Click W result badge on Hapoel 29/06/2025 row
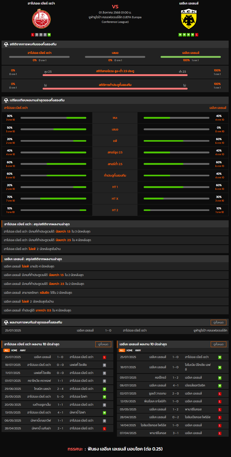The height and width of the screenshot is (457, 231). click(x=104, y=389)
